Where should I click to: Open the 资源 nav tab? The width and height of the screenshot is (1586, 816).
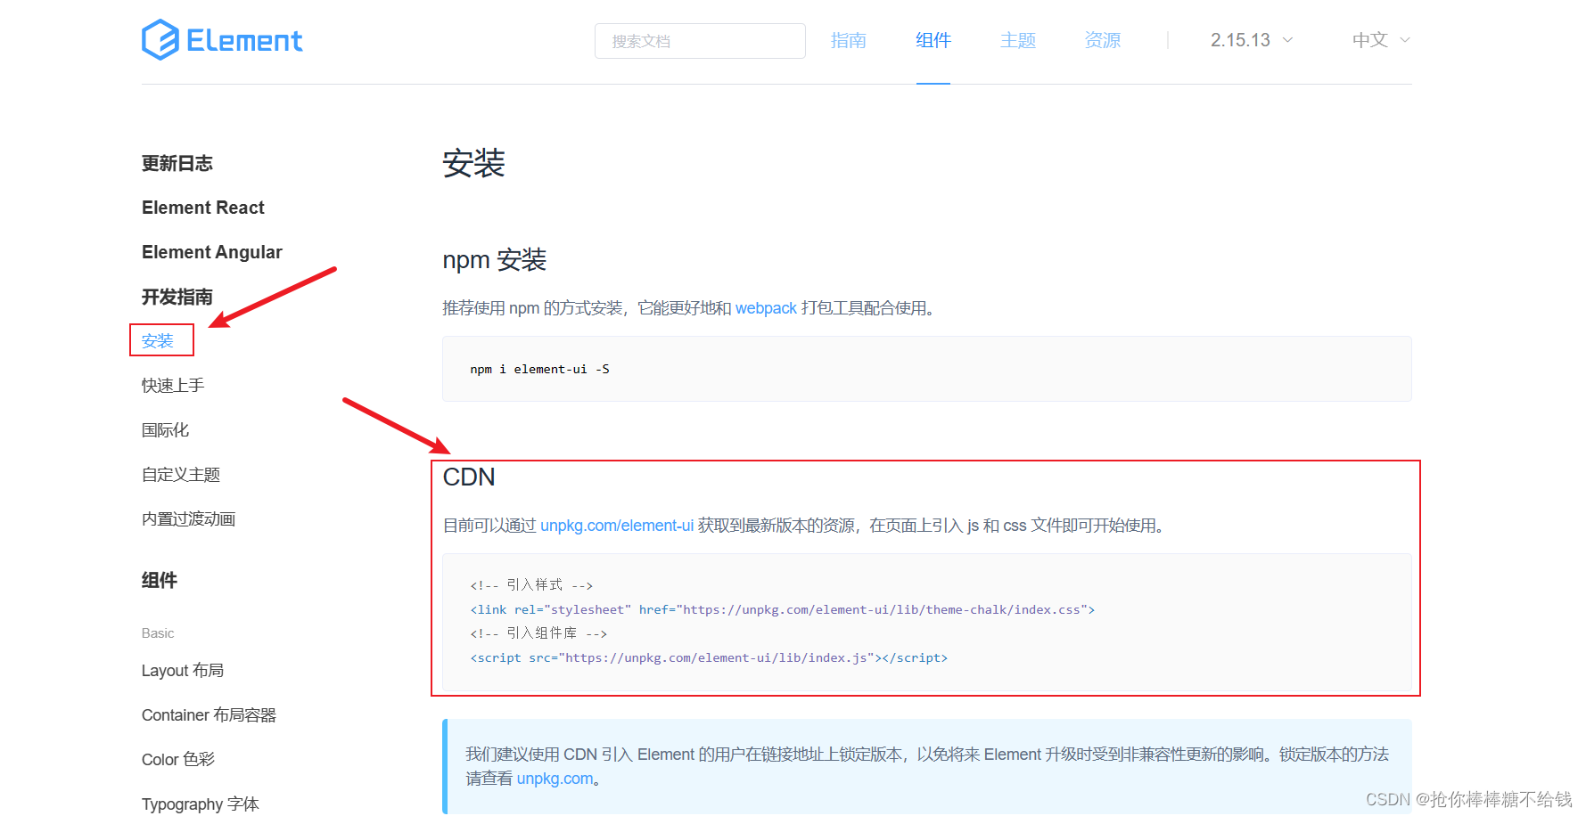(1103, 40)
